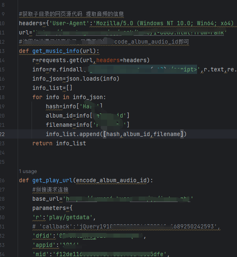Click the '1 usage' hint above get_play_url

point(28,171)
